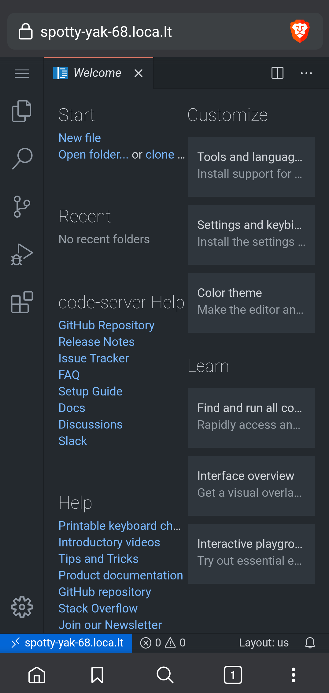Select Settings and keybindings card
329x693 pixels.
click(251, 235)
